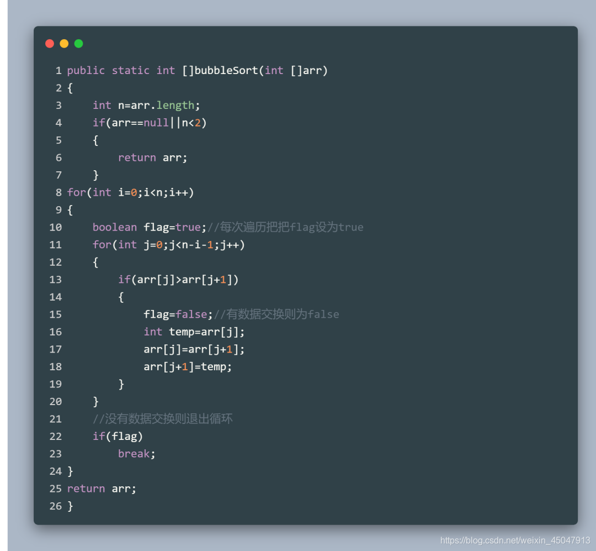Click line number 19
This screenshot has height=551, width=596.
56,384
